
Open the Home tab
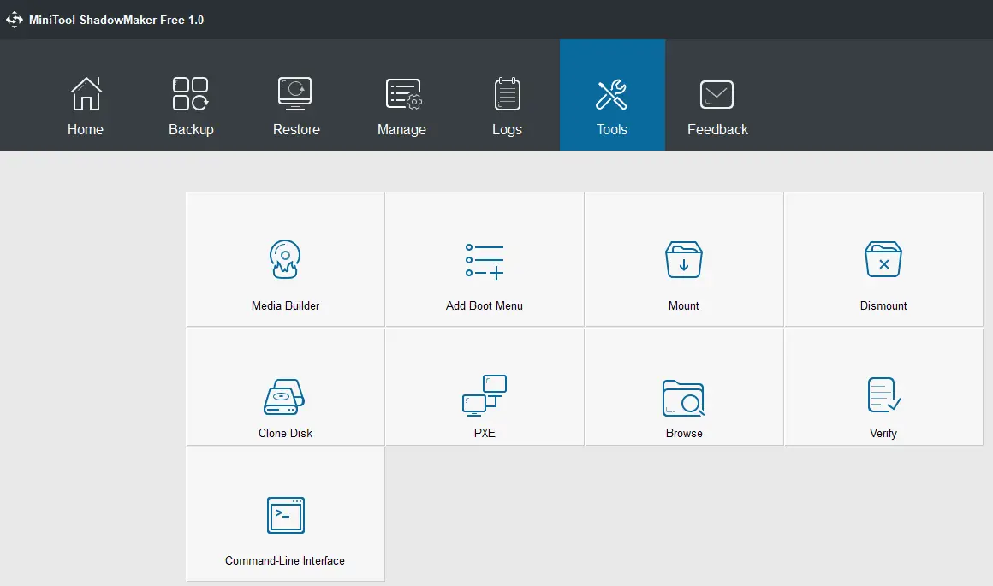86,95
